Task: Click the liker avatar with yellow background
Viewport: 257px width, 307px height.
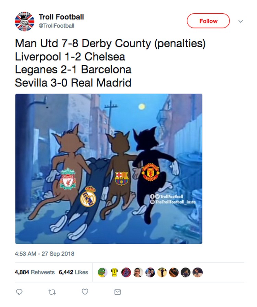Action: click(162, 272)
